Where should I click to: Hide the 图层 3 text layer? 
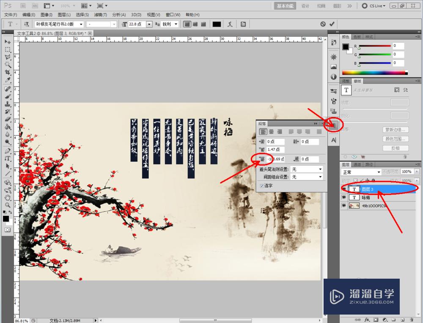click(343, 189)
